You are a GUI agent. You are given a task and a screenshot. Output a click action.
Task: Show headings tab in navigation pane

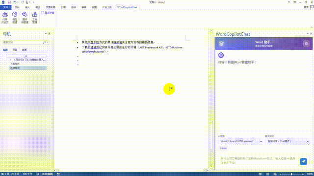(5, 50)
